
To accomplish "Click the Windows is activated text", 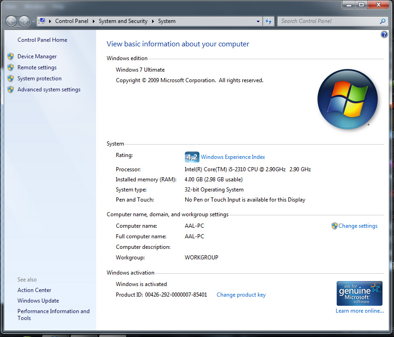I will pos(141,284).
